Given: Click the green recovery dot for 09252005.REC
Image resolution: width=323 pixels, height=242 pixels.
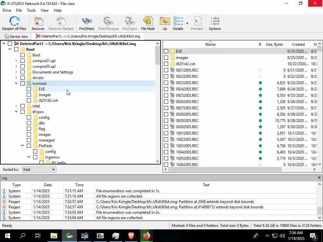Looking at the screenshot, I should point(260,95).
